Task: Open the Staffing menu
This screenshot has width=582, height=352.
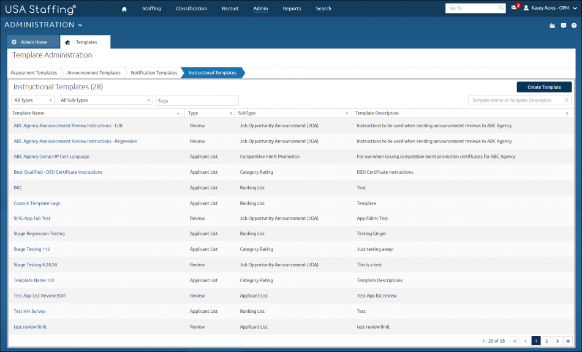Action: coord(151,8)
